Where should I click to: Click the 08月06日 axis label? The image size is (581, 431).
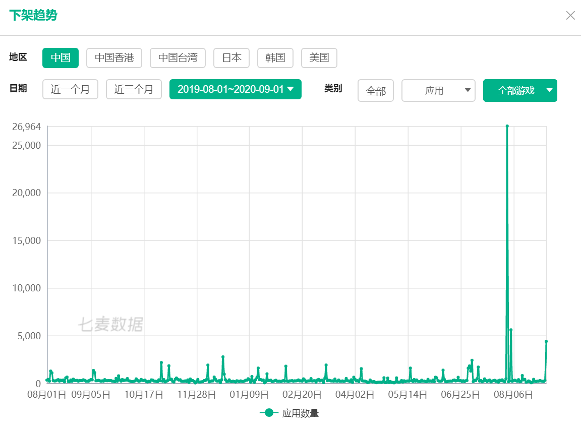coord(513,395)
